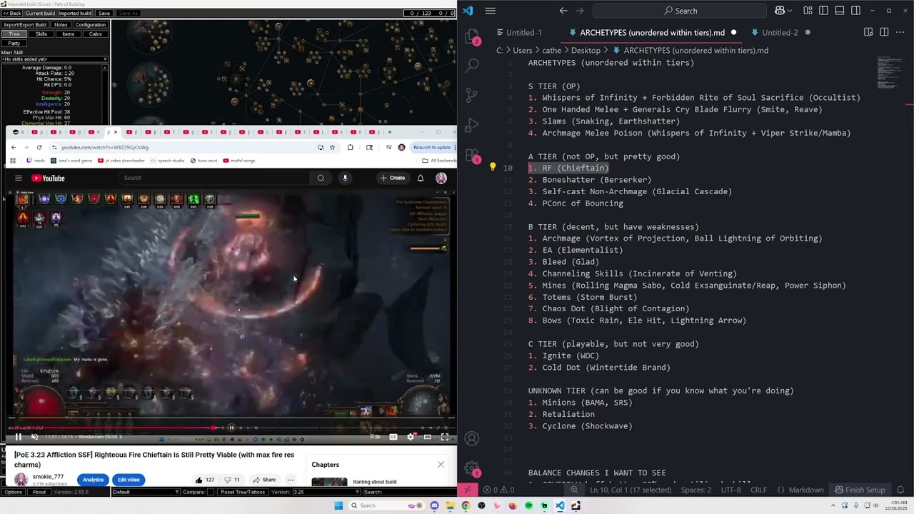Enter YouTube full screen mode
This screenshot has height=514, width=914.
point(444,437)
